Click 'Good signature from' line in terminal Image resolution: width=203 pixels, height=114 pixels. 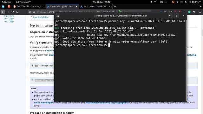click(x=111, y=41)
